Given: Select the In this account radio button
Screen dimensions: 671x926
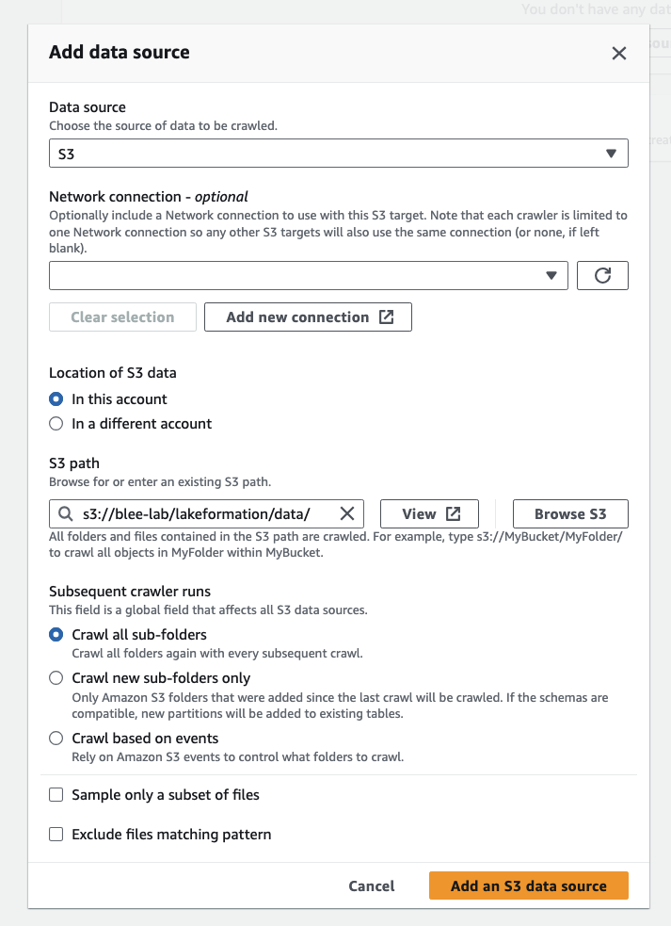Looking at the screenshot, I should (x=56, y=399).
